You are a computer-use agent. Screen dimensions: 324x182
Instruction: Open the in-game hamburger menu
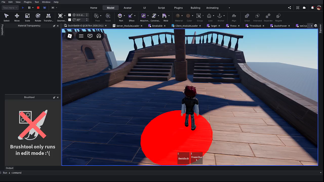click(81, 36)
